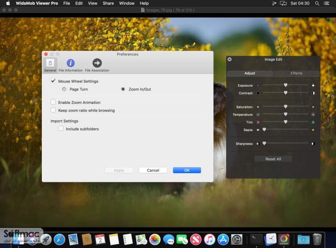Click the Temperature slider handle

point(285,114)
